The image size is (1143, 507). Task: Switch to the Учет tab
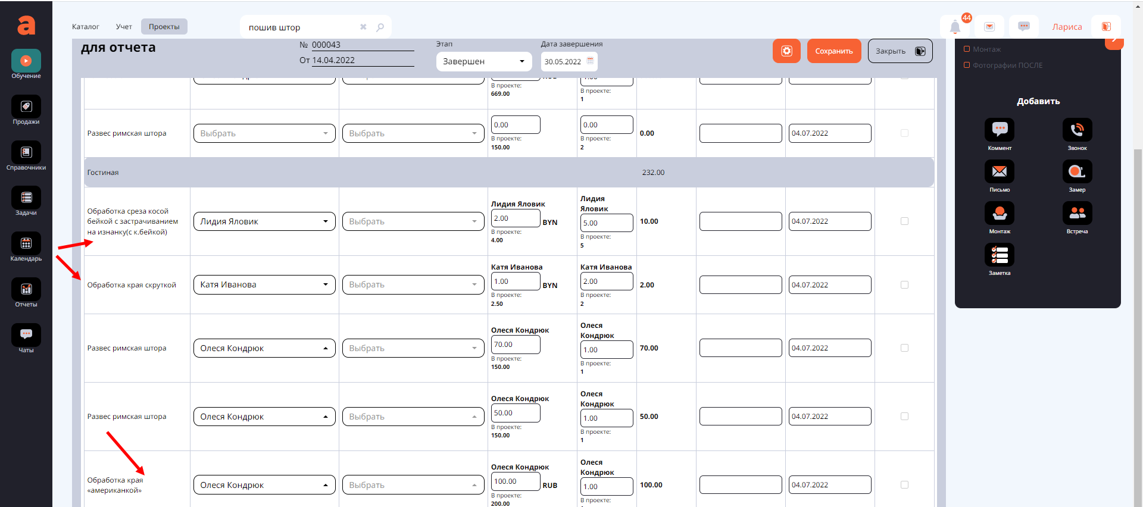point(124,27)
